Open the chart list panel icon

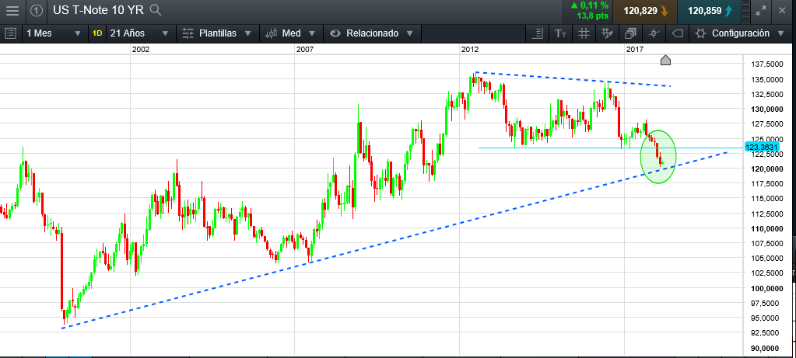[10, 33]
